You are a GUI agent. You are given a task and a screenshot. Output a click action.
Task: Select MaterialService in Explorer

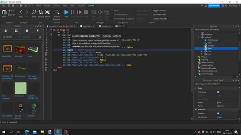[207, 63]
